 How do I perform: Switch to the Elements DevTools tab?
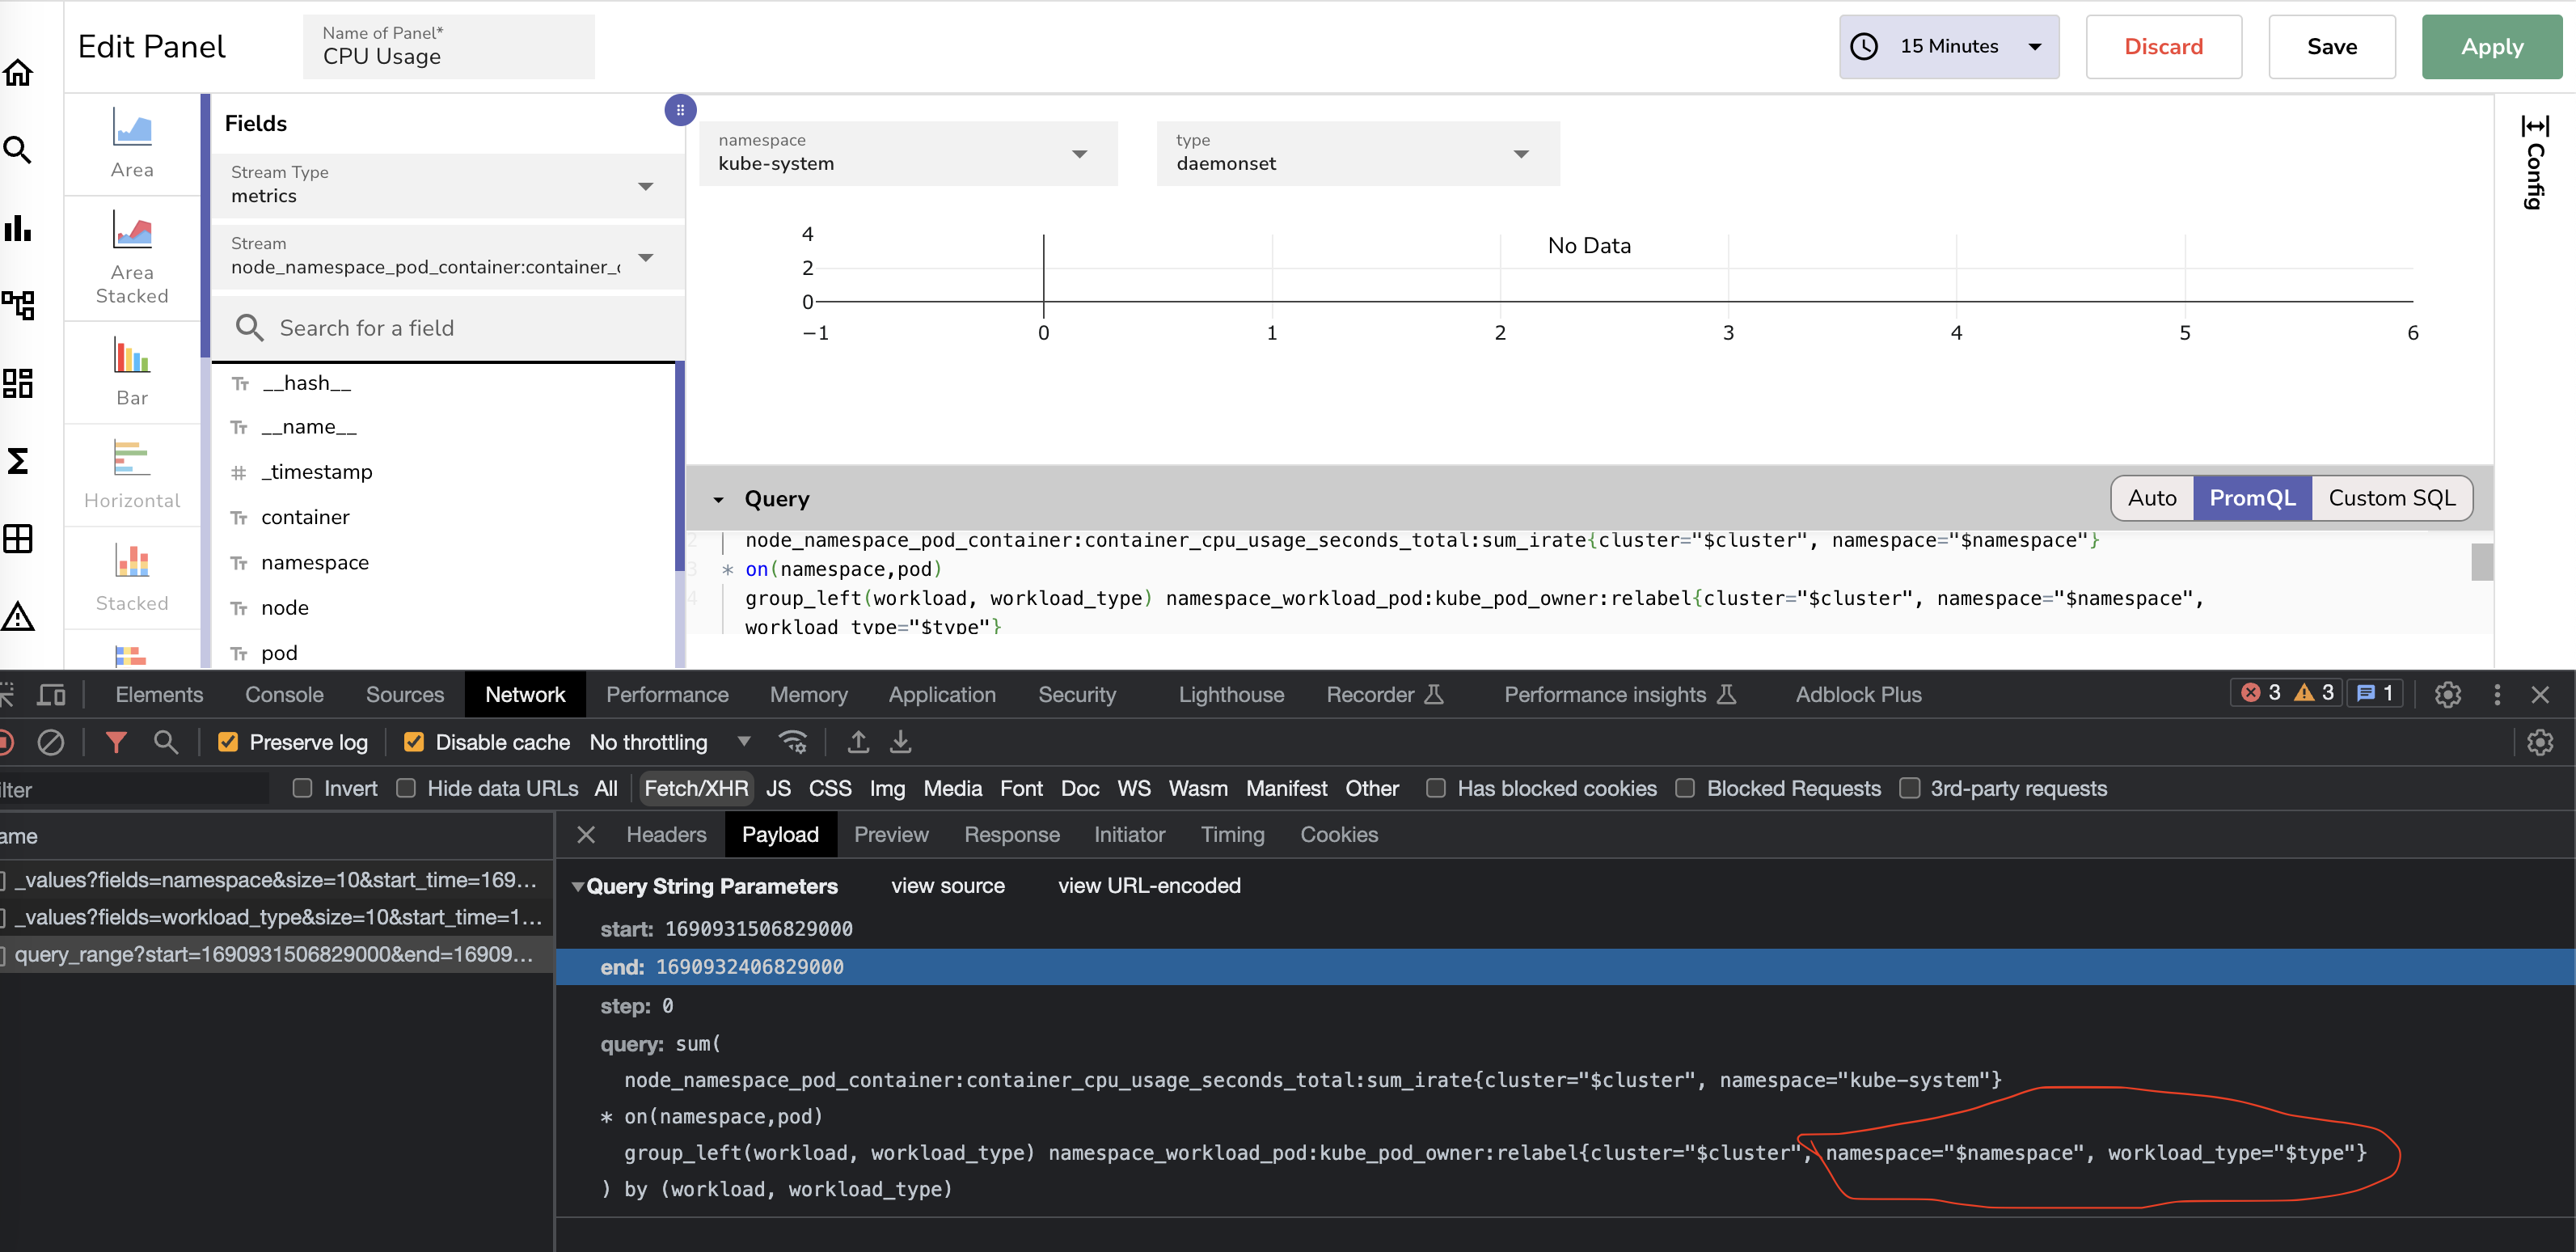coord(159,694)
